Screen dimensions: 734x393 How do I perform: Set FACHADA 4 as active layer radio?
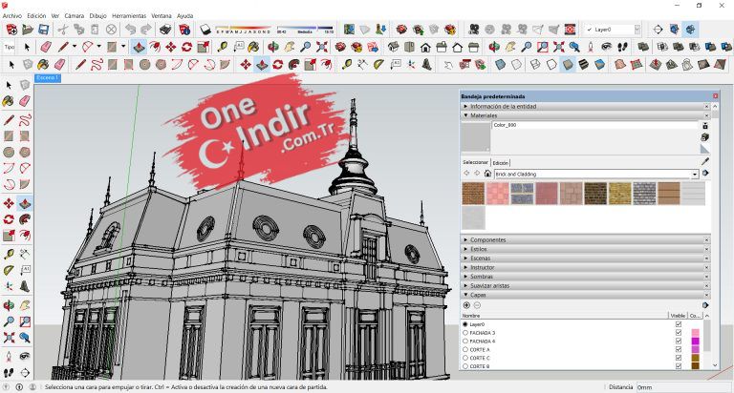tap(465, 341)
